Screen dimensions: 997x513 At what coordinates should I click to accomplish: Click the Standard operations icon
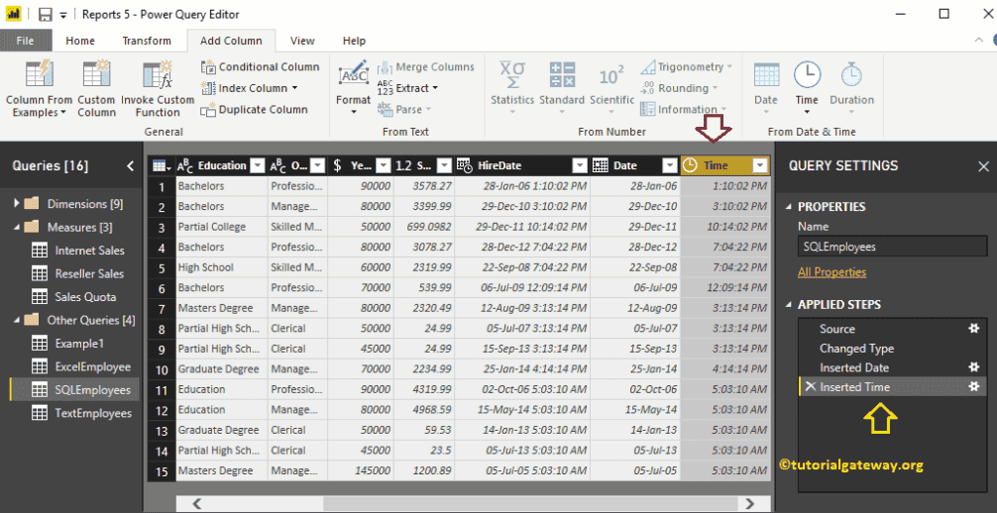562,75
